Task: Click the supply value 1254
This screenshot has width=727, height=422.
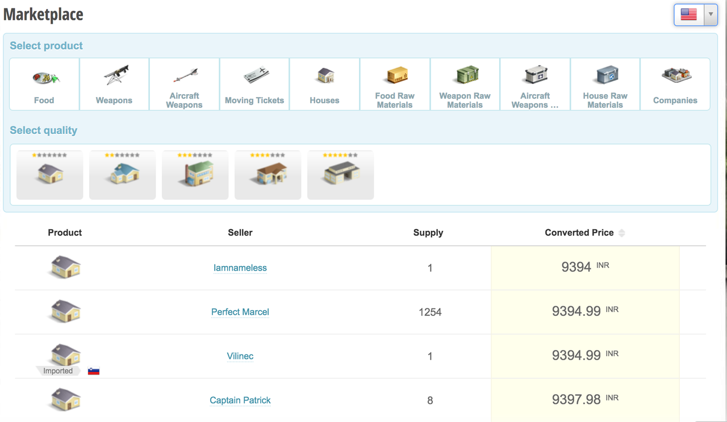Action: pos(430,312)
